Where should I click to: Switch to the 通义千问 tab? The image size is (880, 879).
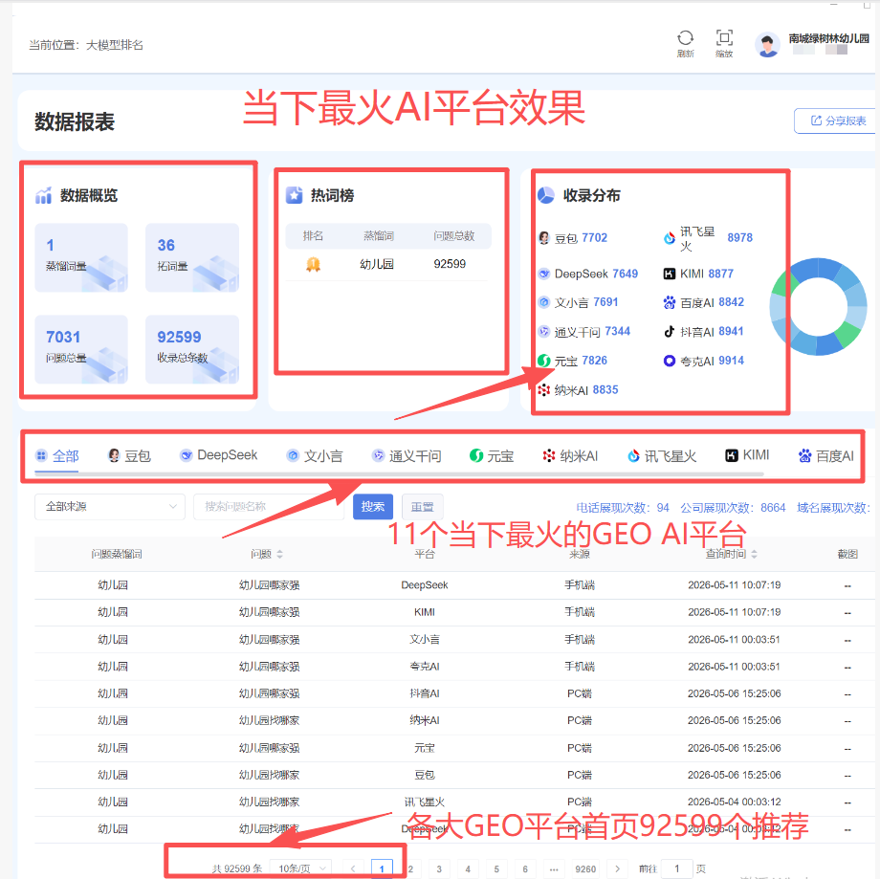407,456
